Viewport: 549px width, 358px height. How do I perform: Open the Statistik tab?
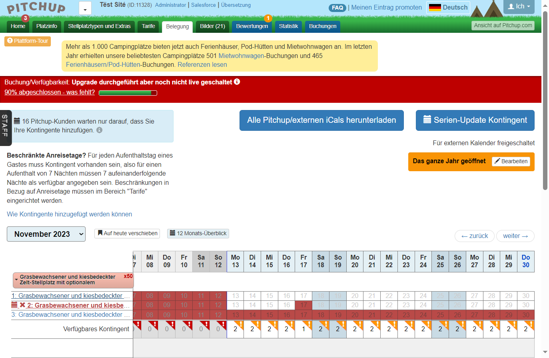(x=288, y=26)
